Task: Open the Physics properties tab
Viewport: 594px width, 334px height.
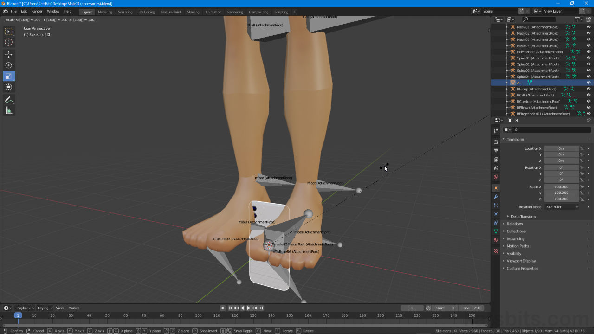Action: [496, 214]
